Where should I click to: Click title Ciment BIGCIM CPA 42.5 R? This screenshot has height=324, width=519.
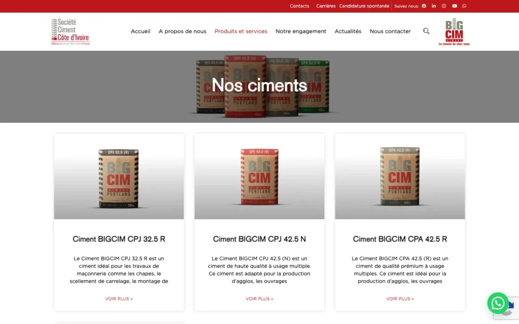(400, 239)
